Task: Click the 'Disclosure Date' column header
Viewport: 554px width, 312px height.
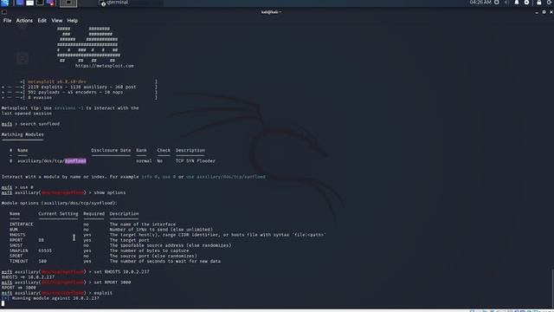Action: pos(111,150)
